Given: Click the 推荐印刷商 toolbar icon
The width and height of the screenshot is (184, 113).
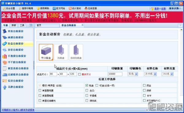Looking at the screenshot, I should click(x=20, y=9).
